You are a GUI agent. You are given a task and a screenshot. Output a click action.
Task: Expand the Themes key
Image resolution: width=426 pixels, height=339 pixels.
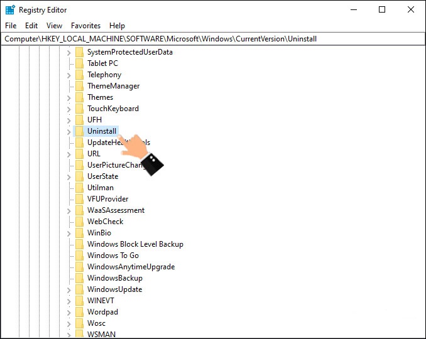[x=68, y=98]
